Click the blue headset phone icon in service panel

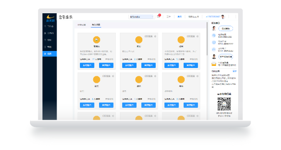[214, 36]
